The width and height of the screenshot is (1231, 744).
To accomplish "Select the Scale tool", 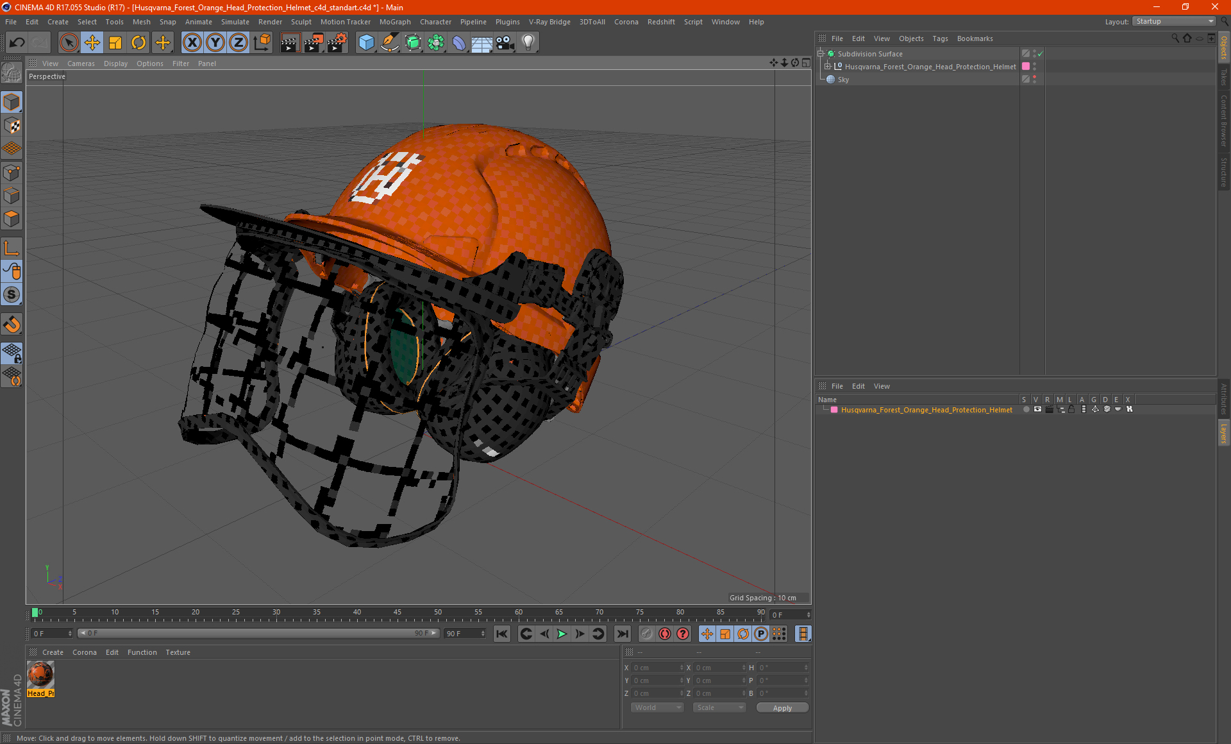I will pyautogui.click(x=115, y=43).
